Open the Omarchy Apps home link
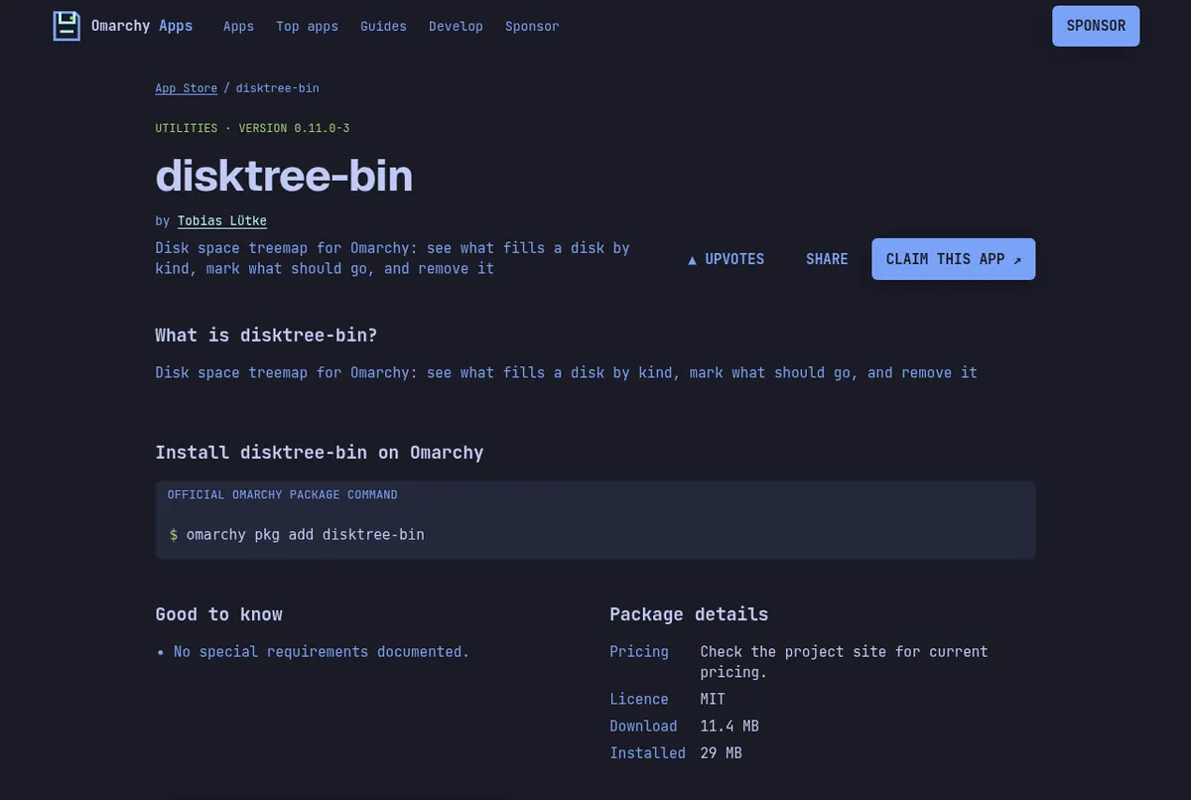Viewport: 1191px width, 800px height. (123, 26)
